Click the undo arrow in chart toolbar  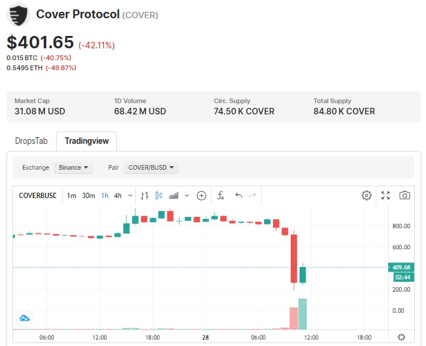pyautogui.click(x=239, y=195)
